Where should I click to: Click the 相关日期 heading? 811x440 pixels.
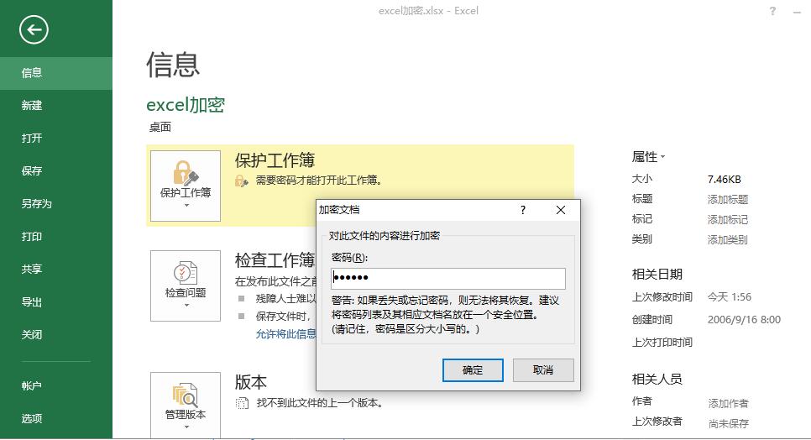[657, 274]
